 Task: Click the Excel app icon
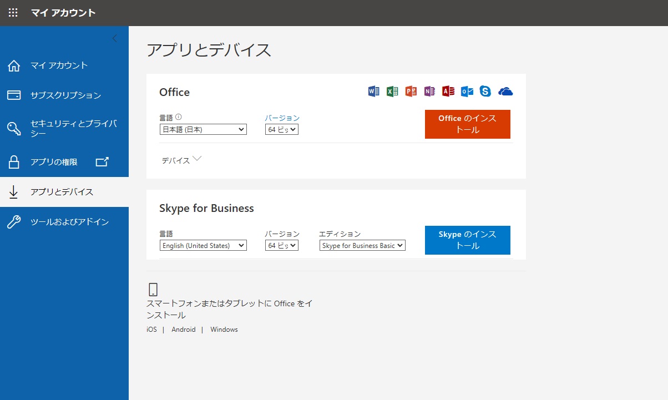[392, 92]
